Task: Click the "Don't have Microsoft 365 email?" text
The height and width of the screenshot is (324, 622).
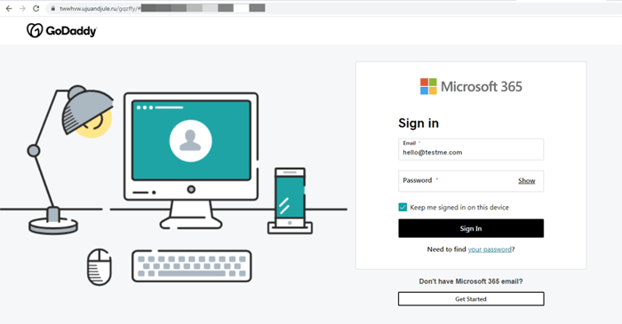Action: coord(471,281)
